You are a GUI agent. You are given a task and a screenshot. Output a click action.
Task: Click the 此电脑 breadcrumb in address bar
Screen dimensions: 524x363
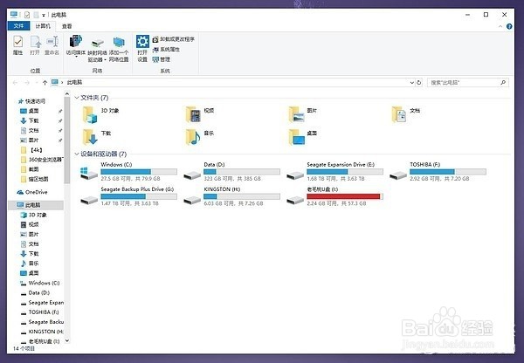coord(74,83)
